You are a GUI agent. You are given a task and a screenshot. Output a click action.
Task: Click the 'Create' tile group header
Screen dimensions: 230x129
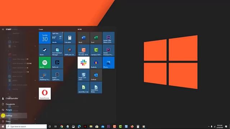[x=41, y=29]
